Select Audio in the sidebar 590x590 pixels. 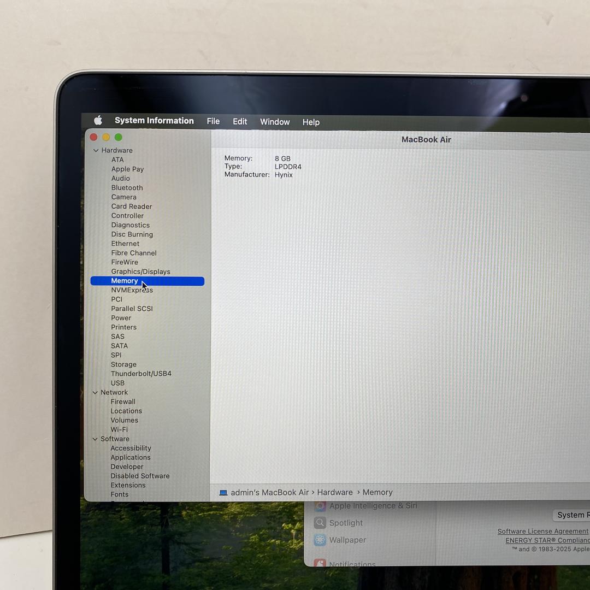[x=120, y=178]
